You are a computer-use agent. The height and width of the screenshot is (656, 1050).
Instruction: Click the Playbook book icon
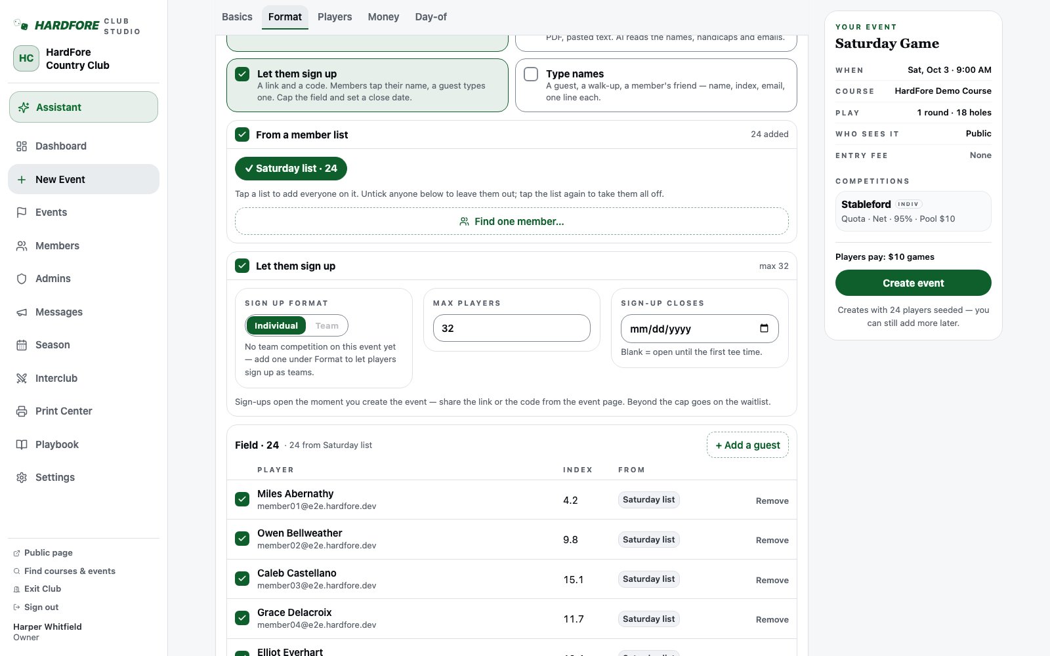pyautogui.click(x=22, y=445)
